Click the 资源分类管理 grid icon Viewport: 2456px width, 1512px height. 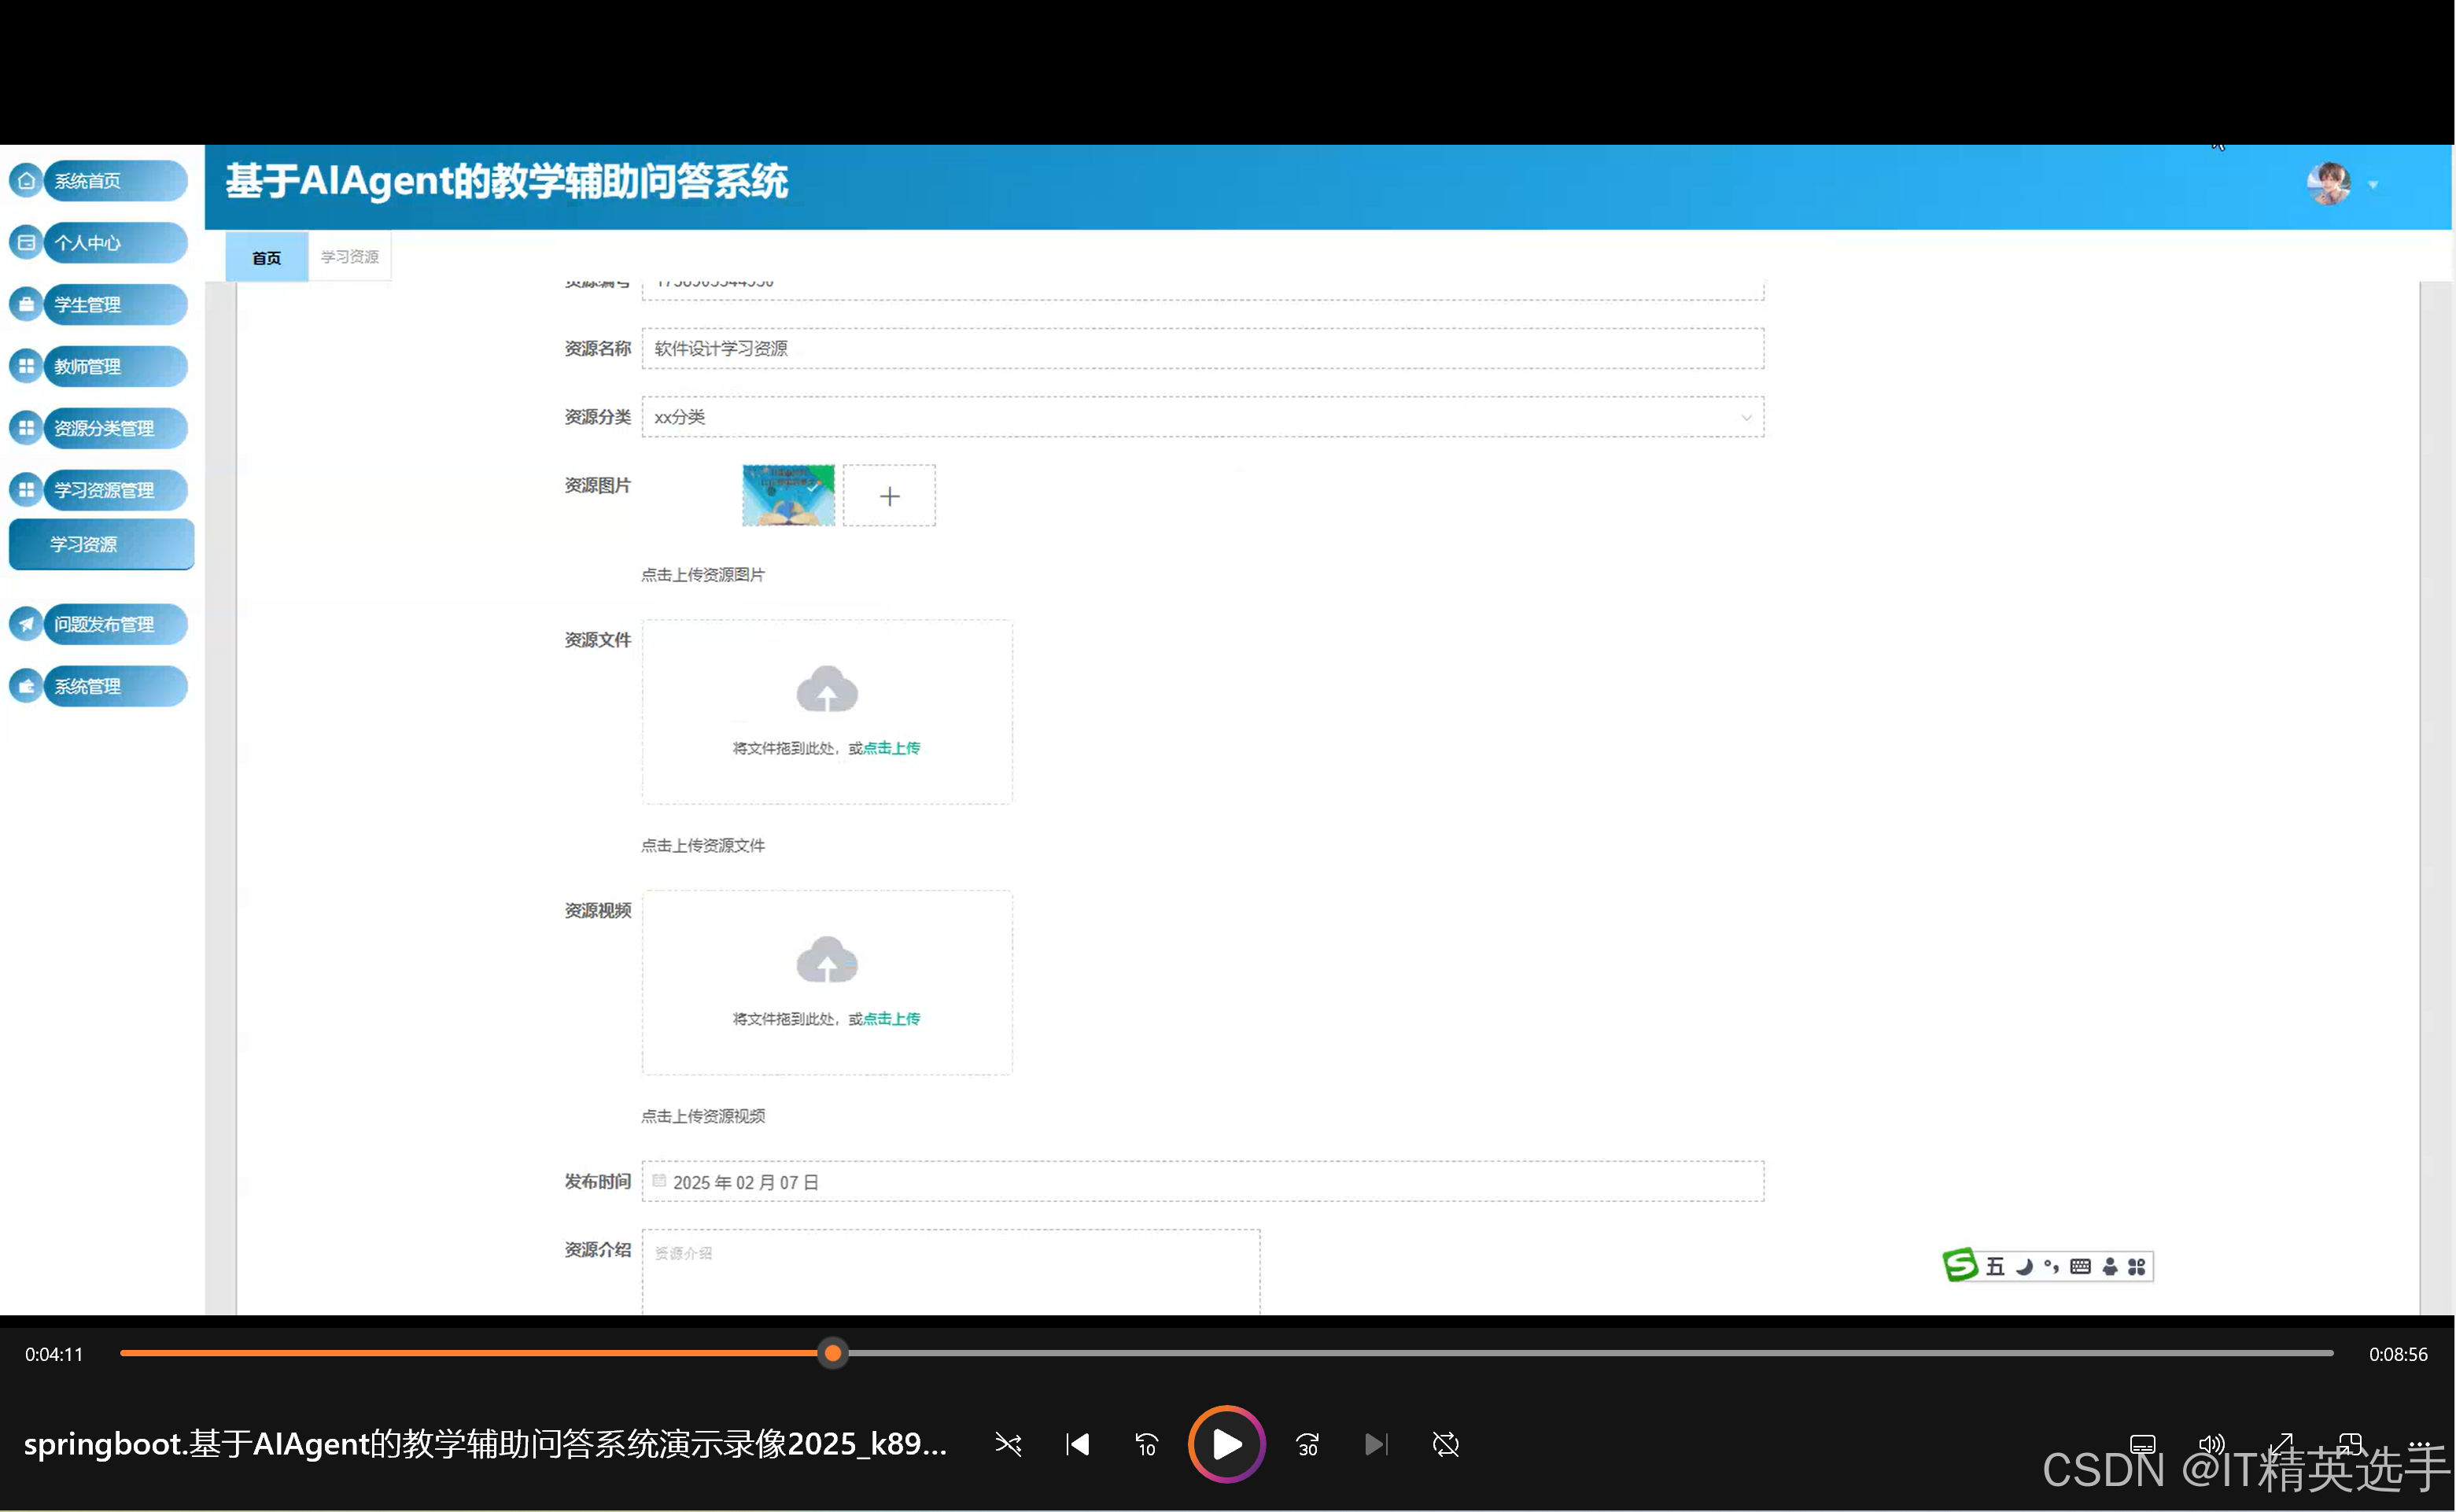[26, 429]
